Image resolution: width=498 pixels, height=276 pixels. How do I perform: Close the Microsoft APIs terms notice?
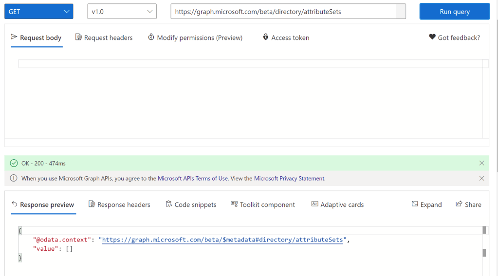pos(481,178)
